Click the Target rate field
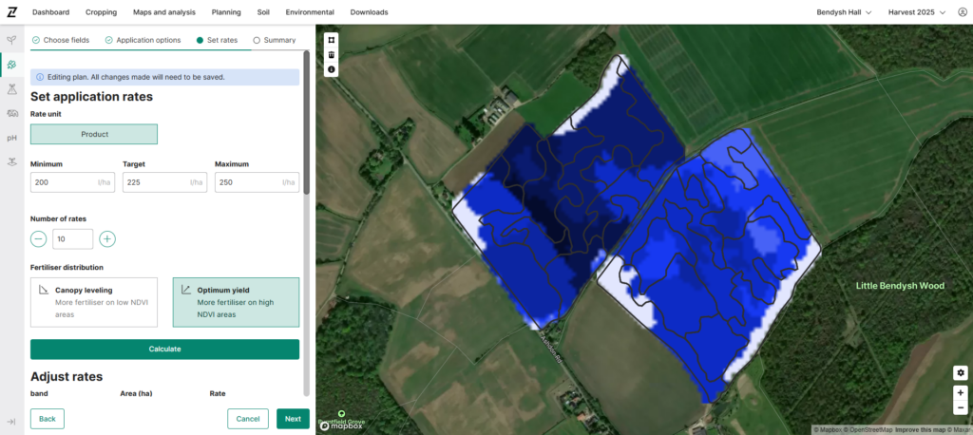The width and height of the screenshot is (973, 435). (x=164, y=182)
